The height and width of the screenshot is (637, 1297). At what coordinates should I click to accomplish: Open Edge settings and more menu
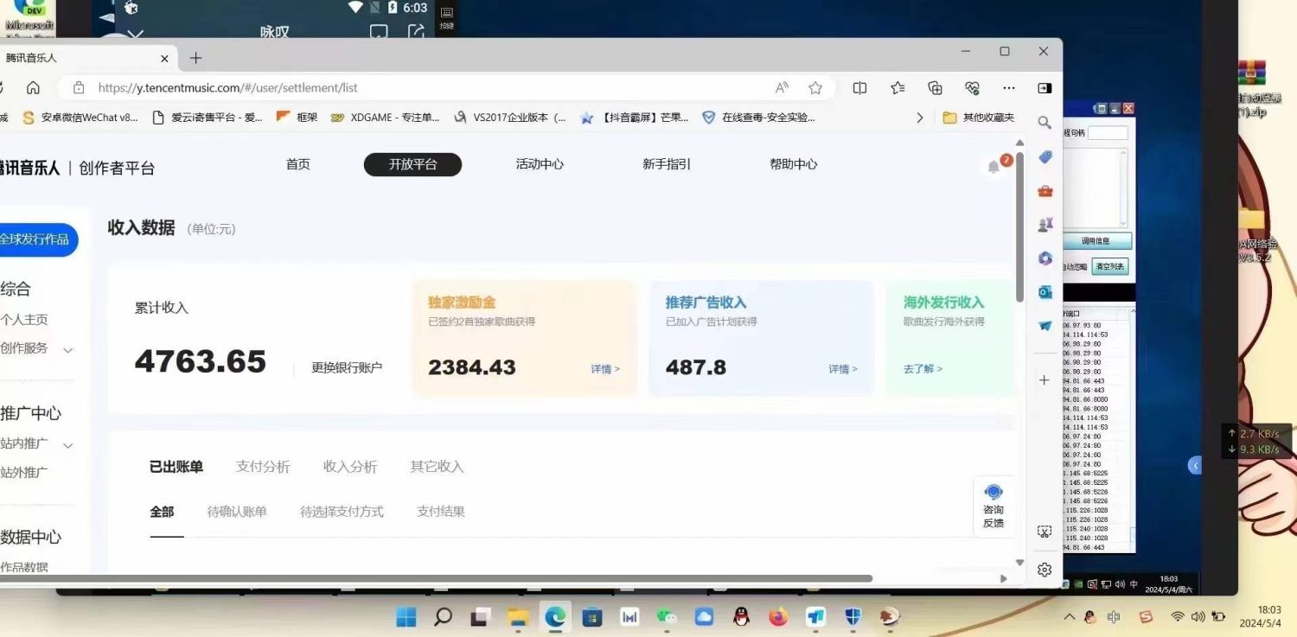1009,87
